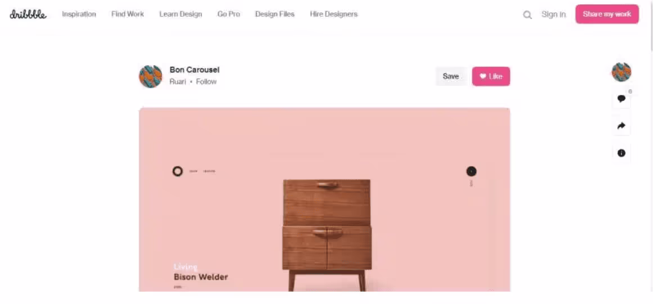Click the Dribbble logo
The width and height of the screenshot is (653, 304).
coord(28,15)
